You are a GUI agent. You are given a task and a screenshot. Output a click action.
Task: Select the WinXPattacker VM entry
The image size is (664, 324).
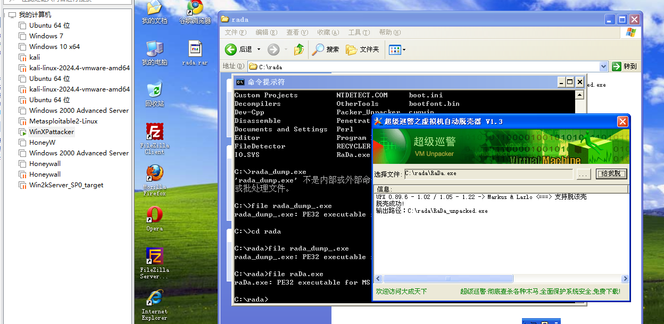(x=52, y=132)
